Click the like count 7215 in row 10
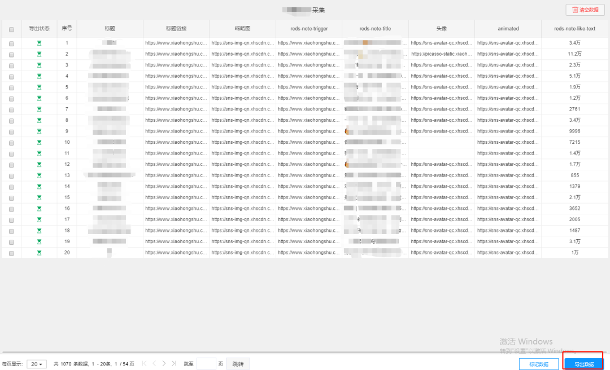Screen dimensions: 610x370 [574, 142]
